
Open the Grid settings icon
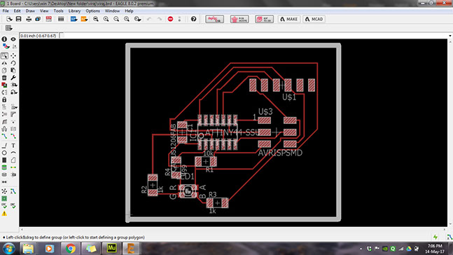tap(8, 28)
